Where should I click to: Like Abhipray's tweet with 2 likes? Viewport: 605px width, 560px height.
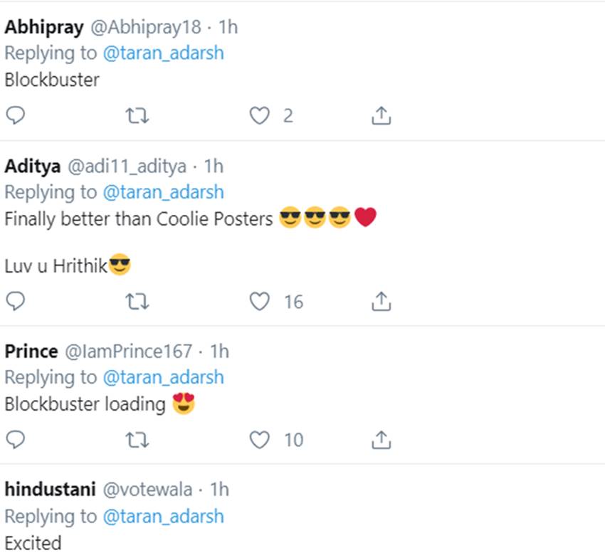[259, 115]
